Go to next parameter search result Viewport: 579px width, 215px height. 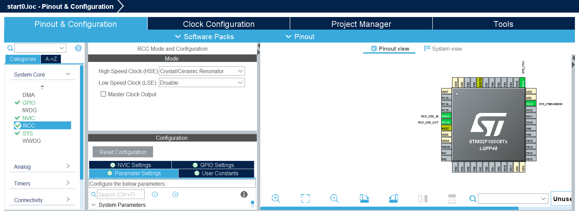(x=175, y=194)
